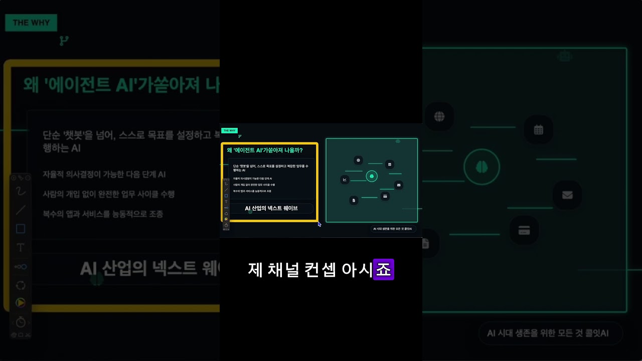Viewport: 642px width, 361px height.
Task: Click the small 'AI 시대 생존을 위한 모든 것' pill
Action: 394,229
